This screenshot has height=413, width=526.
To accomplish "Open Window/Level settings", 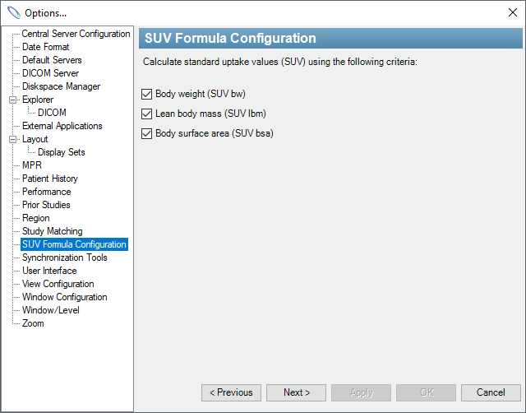I will [51, 310].
